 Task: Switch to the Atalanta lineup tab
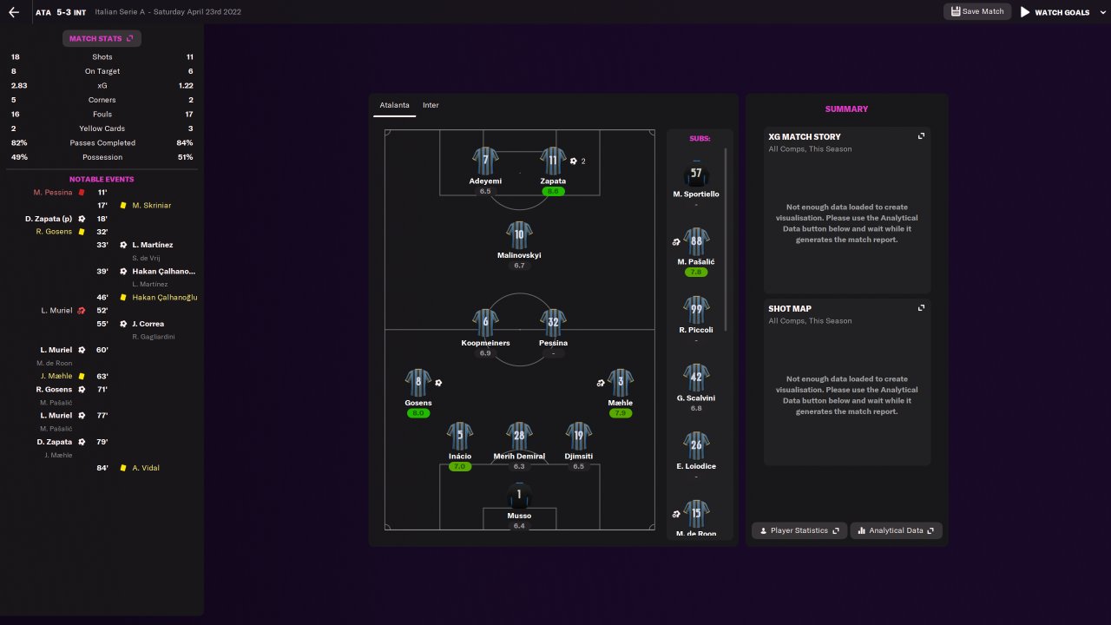pyautogui.click(x=395, y=105)
